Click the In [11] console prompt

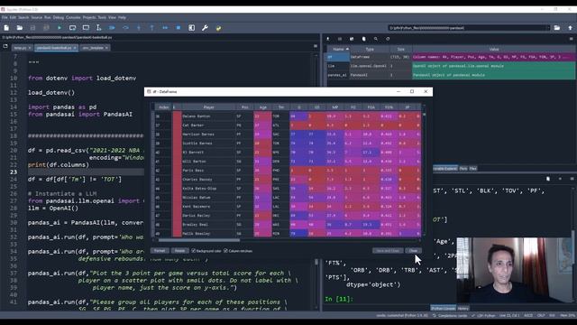339,299
